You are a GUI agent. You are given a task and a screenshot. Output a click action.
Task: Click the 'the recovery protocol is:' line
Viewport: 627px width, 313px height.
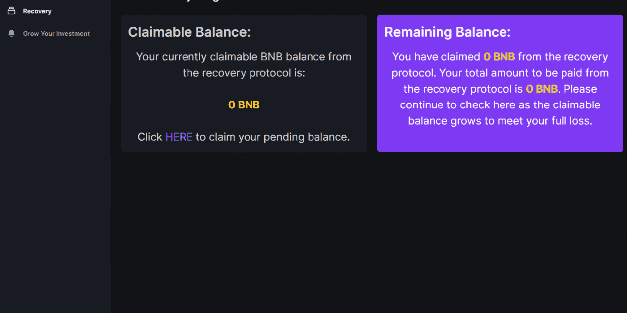pos(244,73)
